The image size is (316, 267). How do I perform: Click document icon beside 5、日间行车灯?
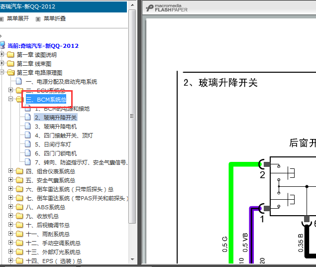point(27,144)
